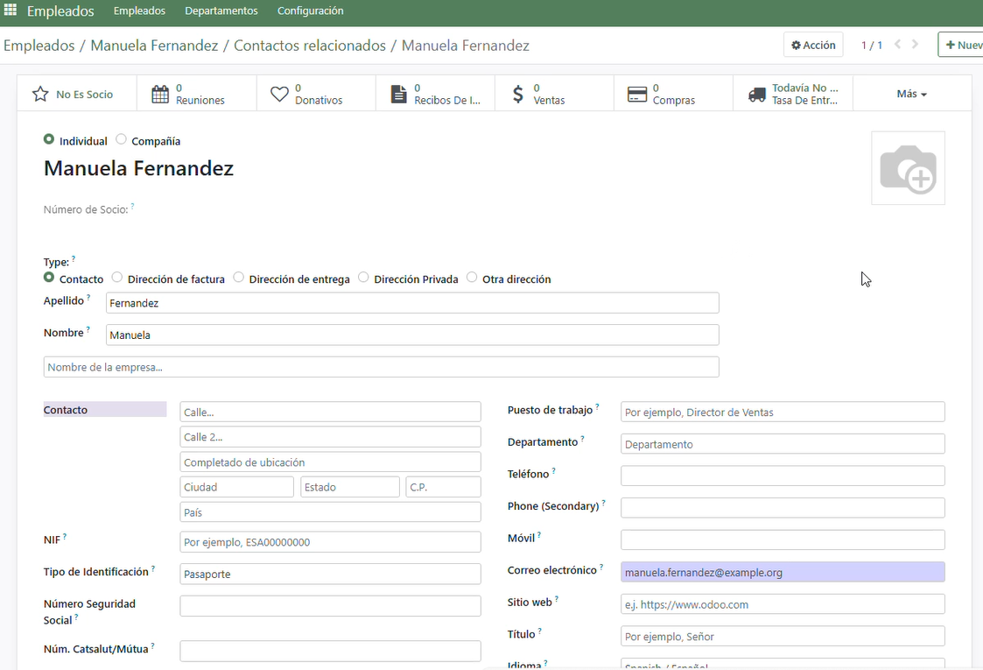
Task: Click into the Teléfono input field
Action: coord(783,476)
